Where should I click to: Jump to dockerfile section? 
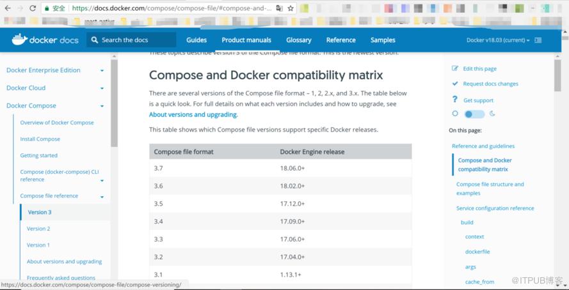pos(477,252)
